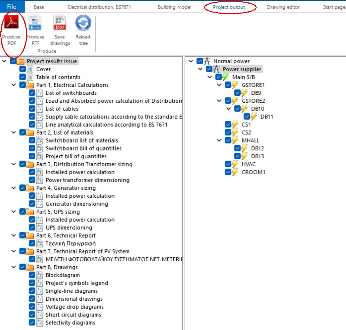Collapse the Normal power tree node
The height and width of the screenshot is (330, 346).
tap(191, 61)
